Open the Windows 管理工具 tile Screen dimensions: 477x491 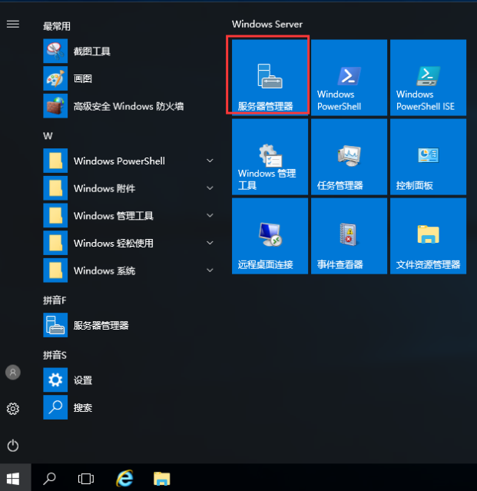[x=270, y=157]
